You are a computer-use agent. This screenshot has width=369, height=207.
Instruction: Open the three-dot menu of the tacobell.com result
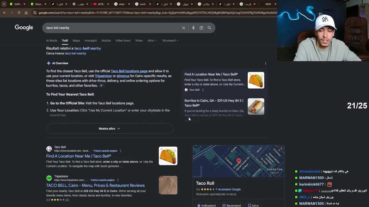[121, 151]
